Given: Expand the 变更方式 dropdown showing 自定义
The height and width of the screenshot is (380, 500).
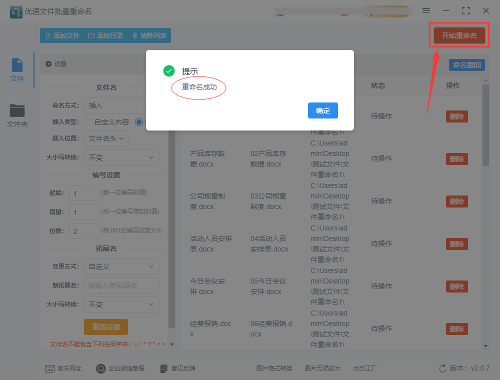Looking at the screenshot, I should (121, 266).
